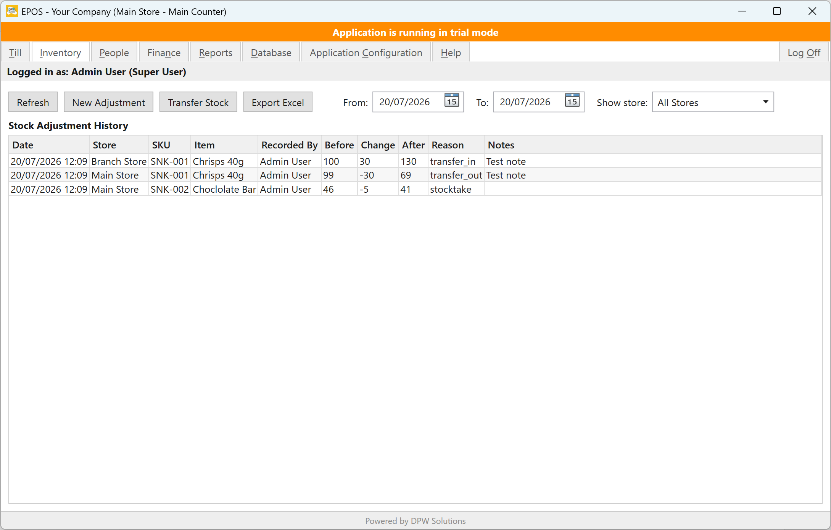Click the Refresh button
The width and height of the screenshot is (831, 530).
33,102
